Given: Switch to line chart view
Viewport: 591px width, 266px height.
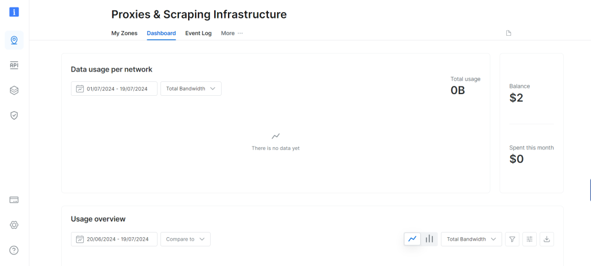Looking at the screenshot, I should [412, 239].
